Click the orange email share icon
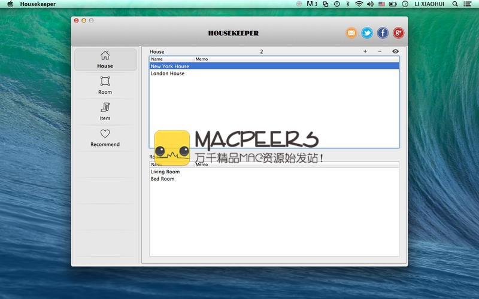Viewport: 479px width, 299px height. click(351, 33)
